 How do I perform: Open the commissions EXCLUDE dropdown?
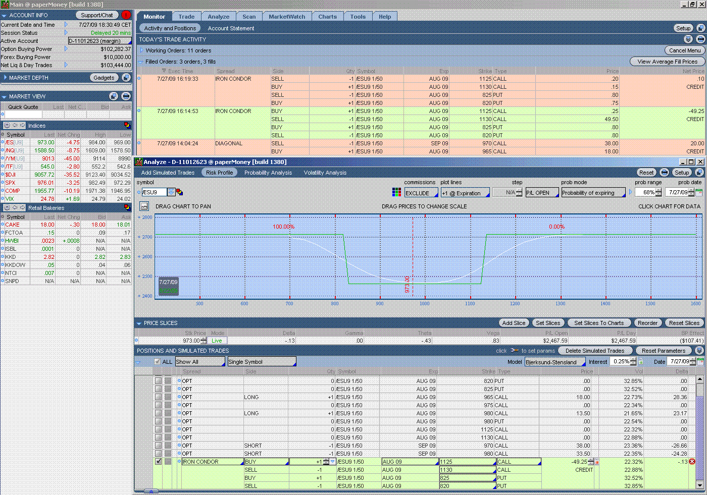pos(421,193)
